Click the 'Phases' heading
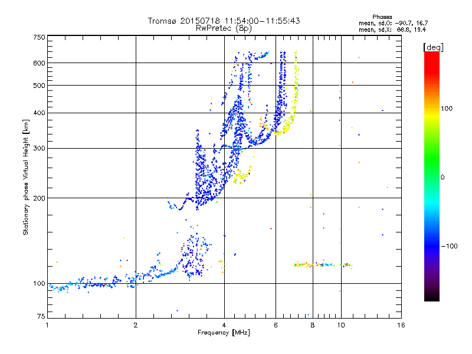The height and width of the screenshot is (354, 472). [x=382, y=17]
